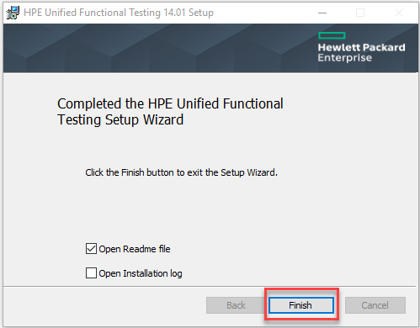420x328 pixels.
Task: Minimize the Setup window
Action: point(322,13)
